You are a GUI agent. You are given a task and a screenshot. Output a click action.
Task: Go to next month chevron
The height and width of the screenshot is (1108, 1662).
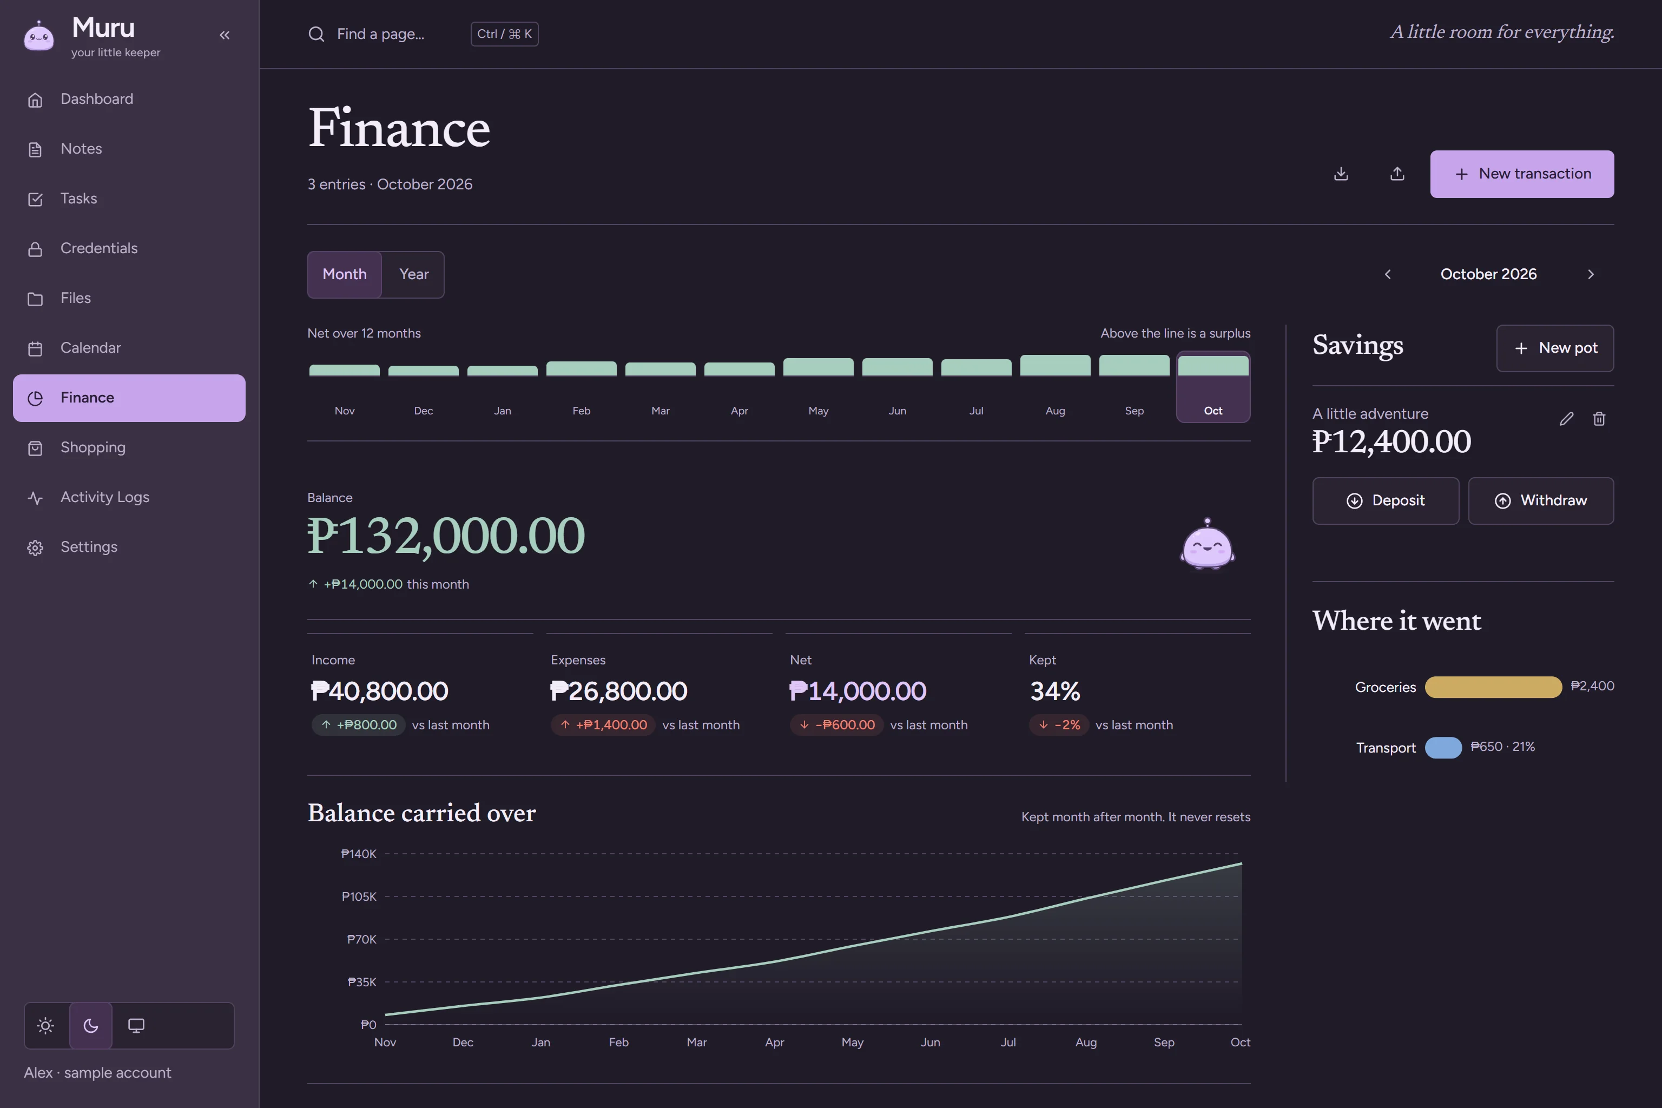1591,274
